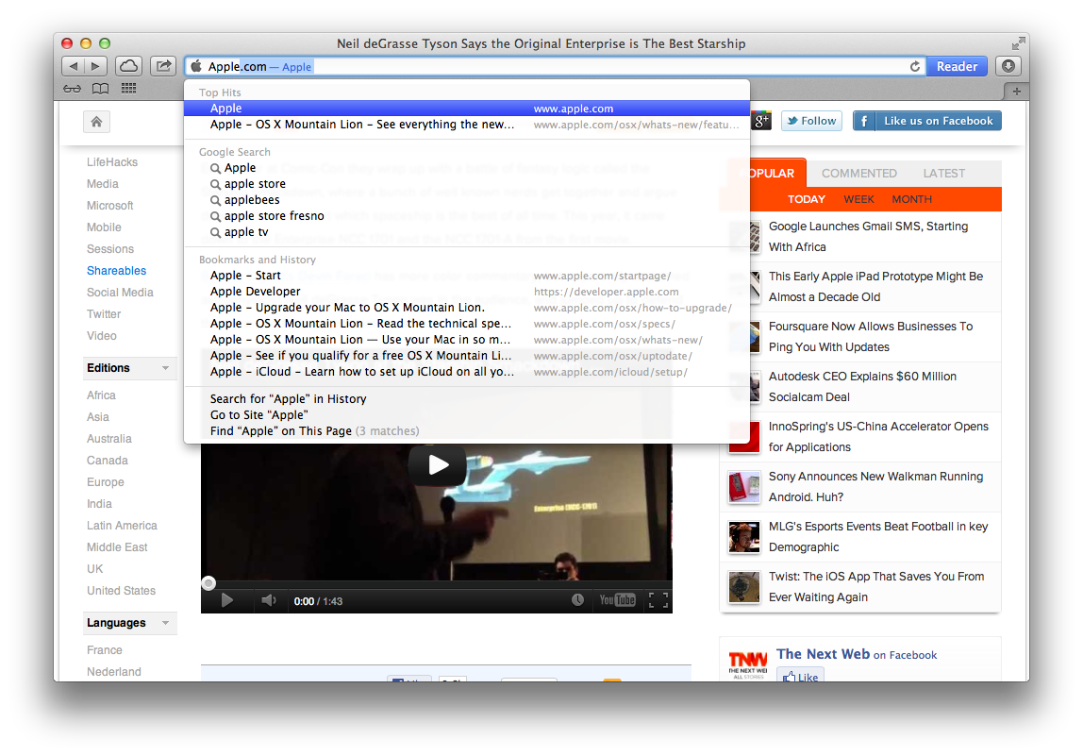Enter full screen via window expand arrows
The image size is (1083, 756).
pos(1018,43)
